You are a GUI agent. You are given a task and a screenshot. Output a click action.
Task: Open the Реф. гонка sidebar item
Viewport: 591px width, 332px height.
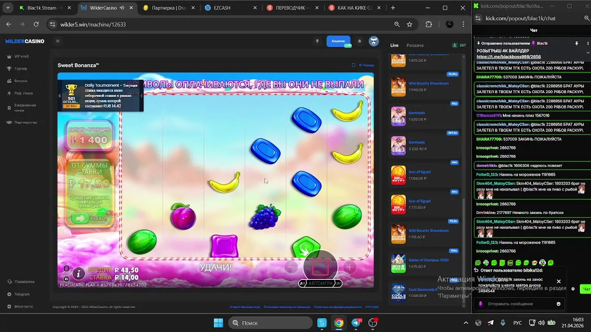click(20, 93)
